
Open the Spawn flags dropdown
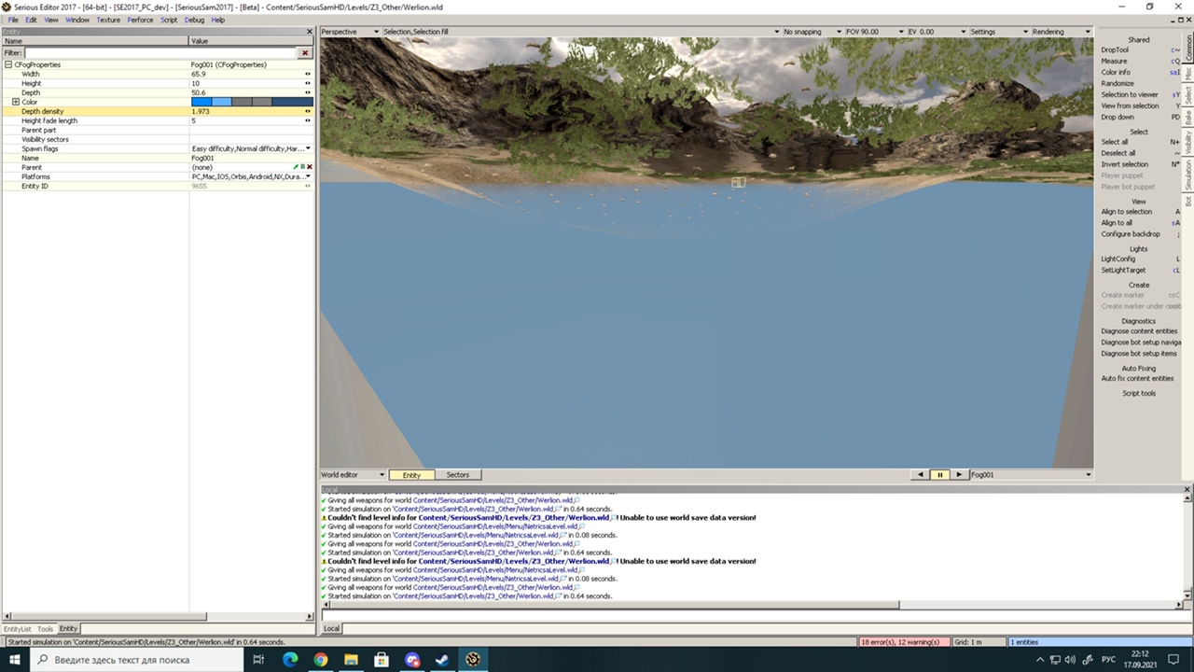(x=308, y=148)
